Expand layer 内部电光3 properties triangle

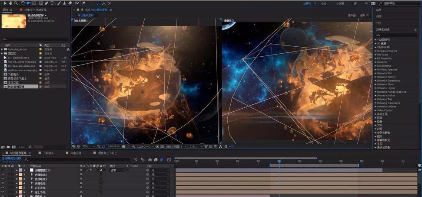tap(17, 175)
